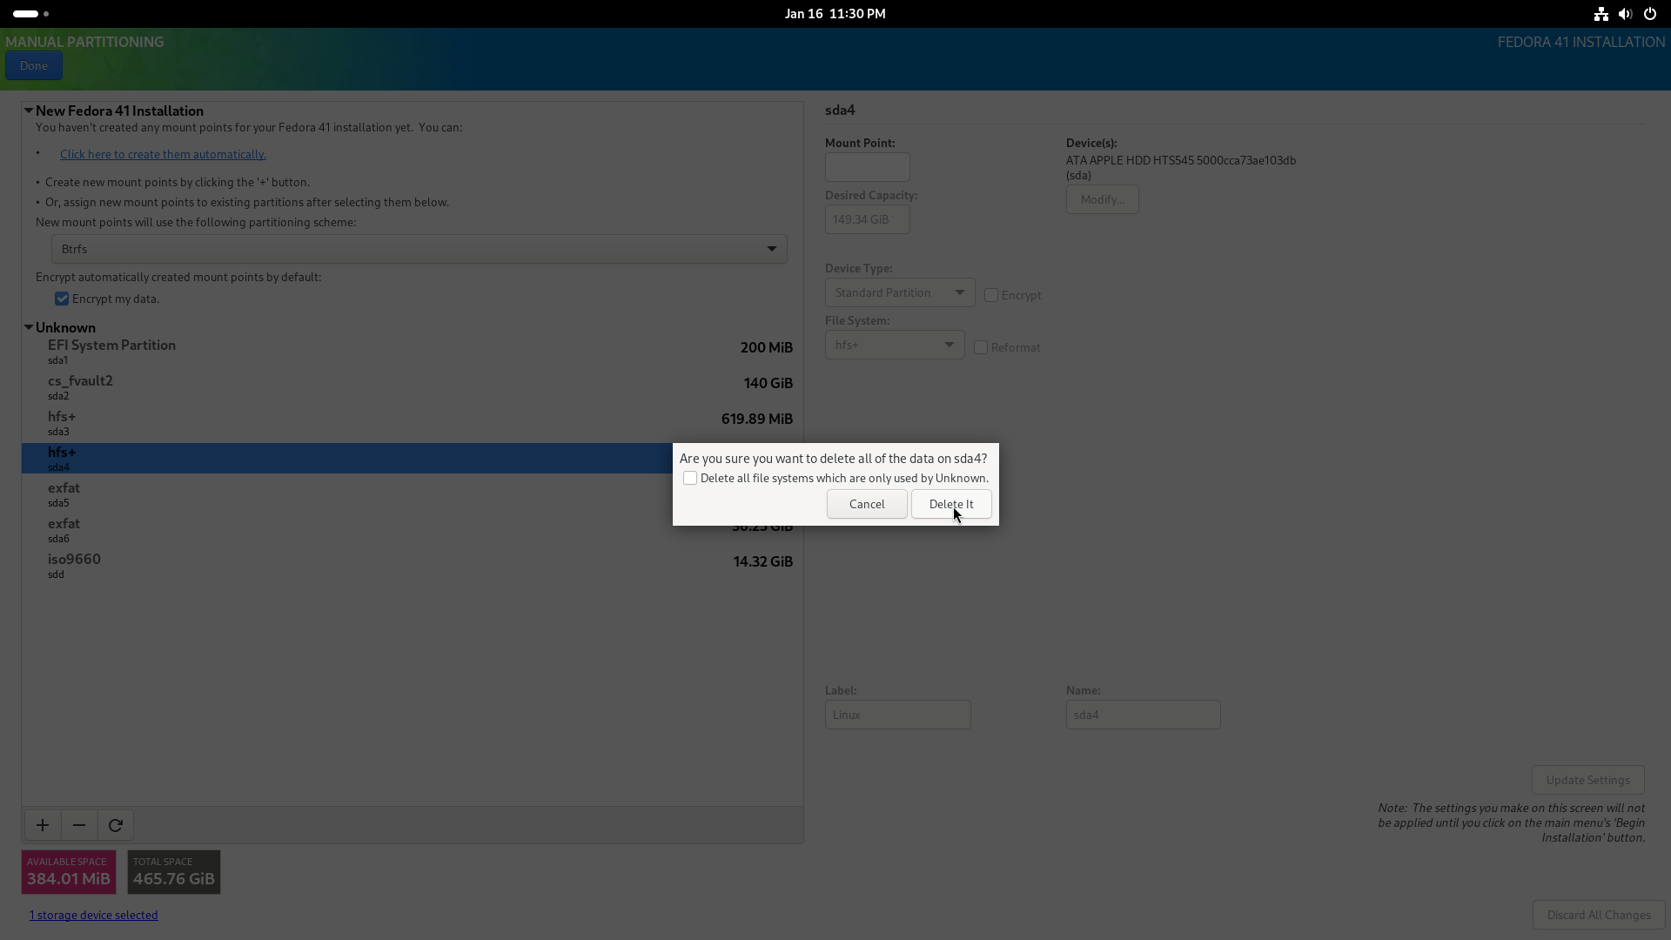This screenshot has height=940, width=1671.
Task: Click Discard All Changes button
Action: coord(1599,915)
